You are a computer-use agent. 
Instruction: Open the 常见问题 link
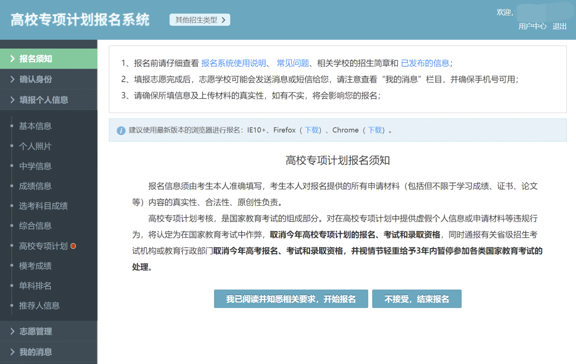pyautogui.click(x=293, y=63)
